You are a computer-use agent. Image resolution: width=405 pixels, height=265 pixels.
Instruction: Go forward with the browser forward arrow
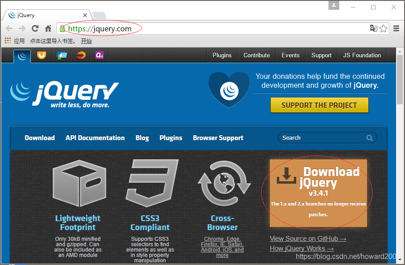[22, 28]
